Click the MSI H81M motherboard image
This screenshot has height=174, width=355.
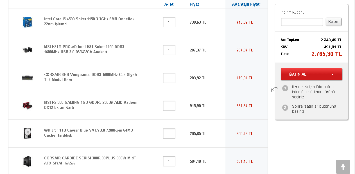click(x=27, y=50)
